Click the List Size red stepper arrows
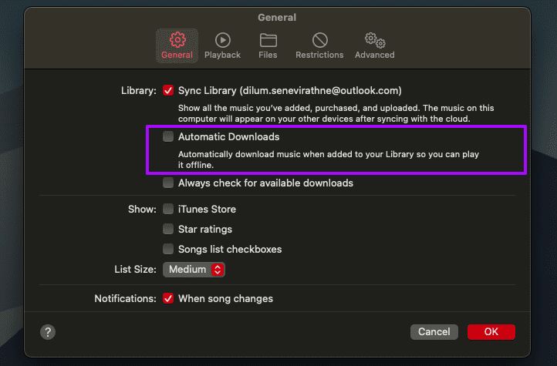557x366 pixels. (218, 270)
